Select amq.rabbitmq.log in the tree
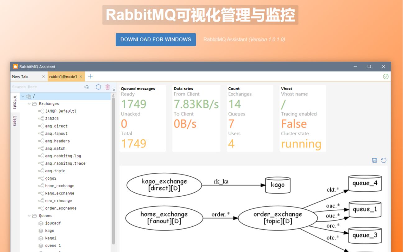Viewport: 403px width, 252px height. (x=63, y=156)
